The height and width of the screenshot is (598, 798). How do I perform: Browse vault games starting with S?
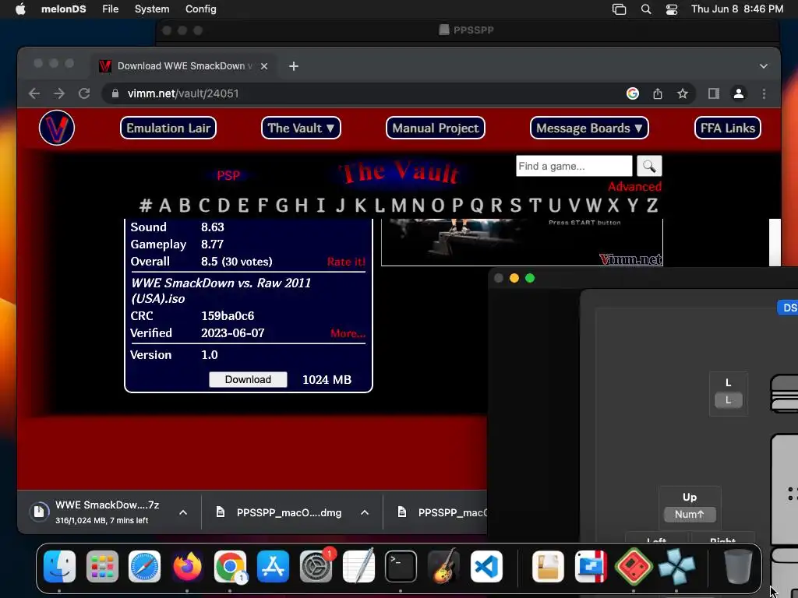(516, 206)
